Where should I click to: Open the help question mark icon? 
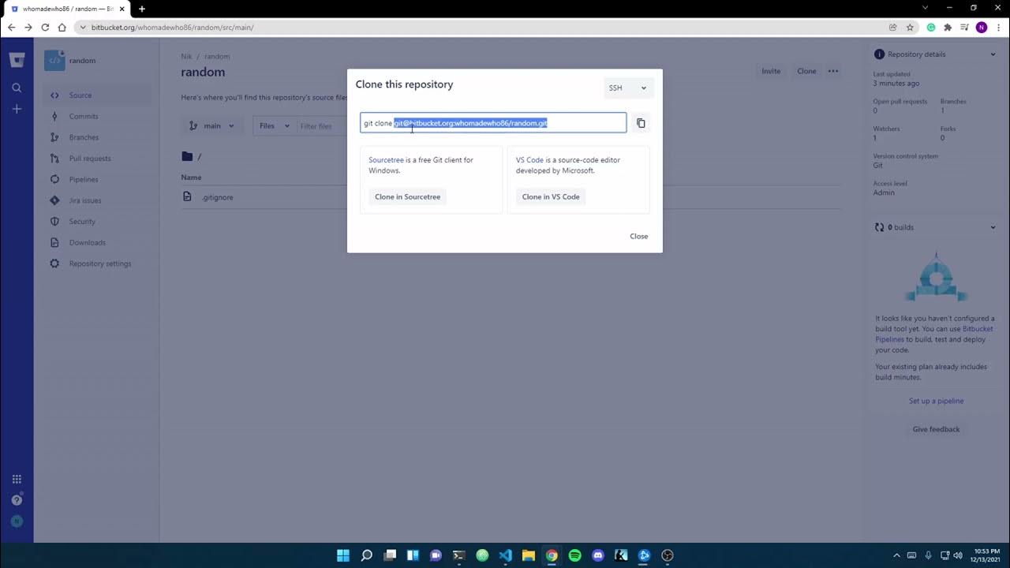17,500
